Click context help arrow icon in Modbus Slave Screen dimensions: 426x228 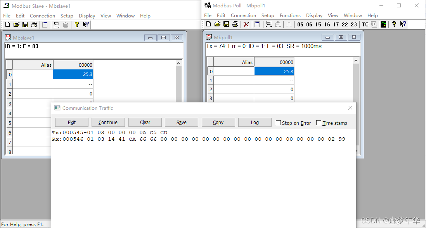(86, 25)
